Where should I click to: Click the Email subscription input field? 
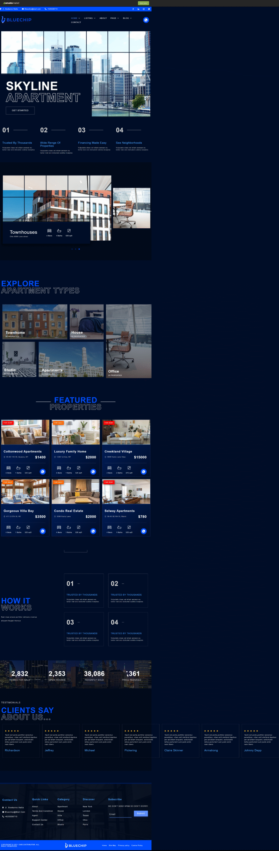(x=120, y=814)
